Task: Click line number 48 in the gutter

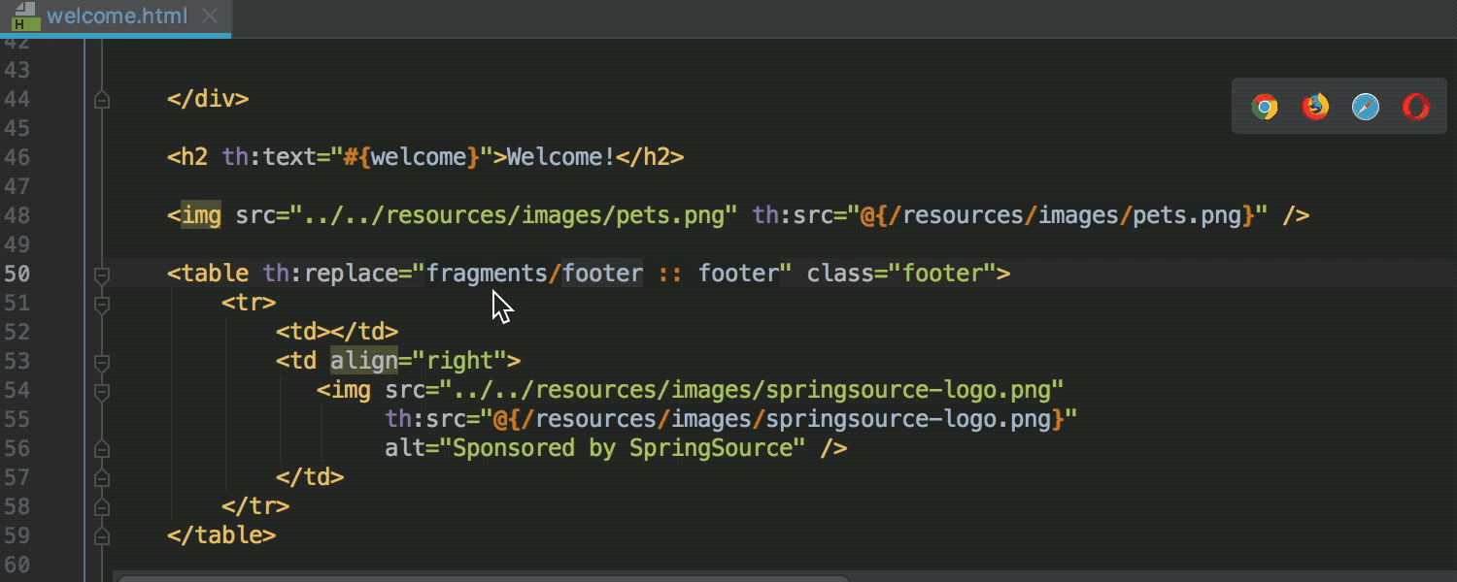Action: (17, 215)
